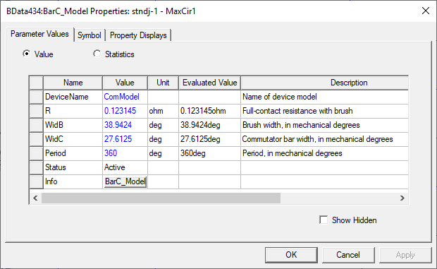Viewport: 437px width, 269px height.
Task: Click the 27.6125deg evaluated value cell
Action: click(209, 139)
